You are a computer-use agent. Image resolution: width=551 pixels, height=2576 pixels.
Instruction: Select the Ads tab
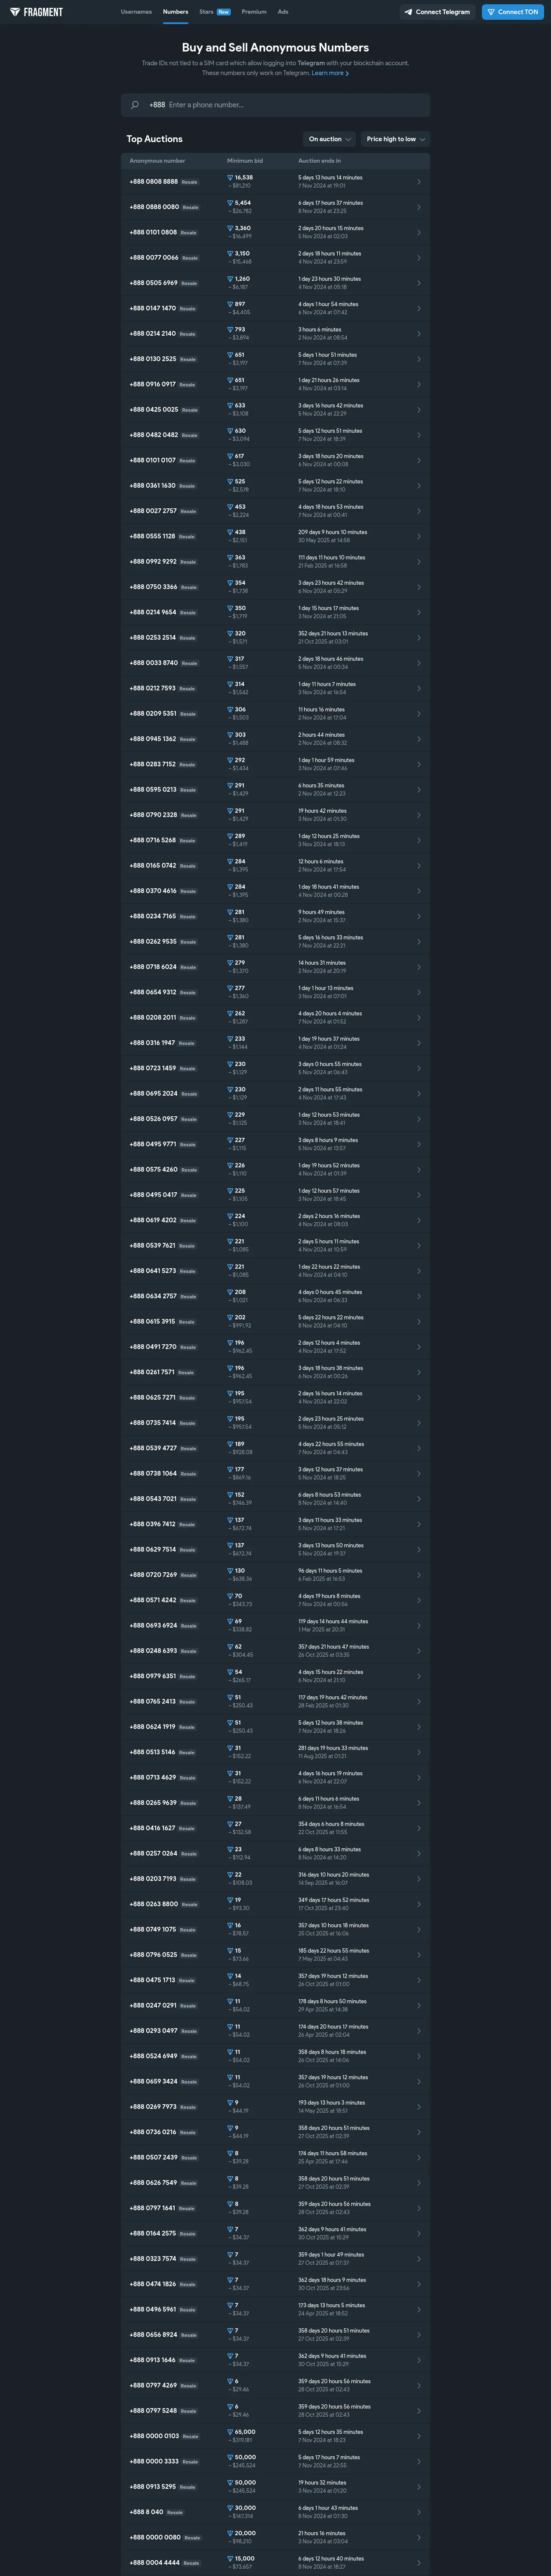[x=283, y=12]
